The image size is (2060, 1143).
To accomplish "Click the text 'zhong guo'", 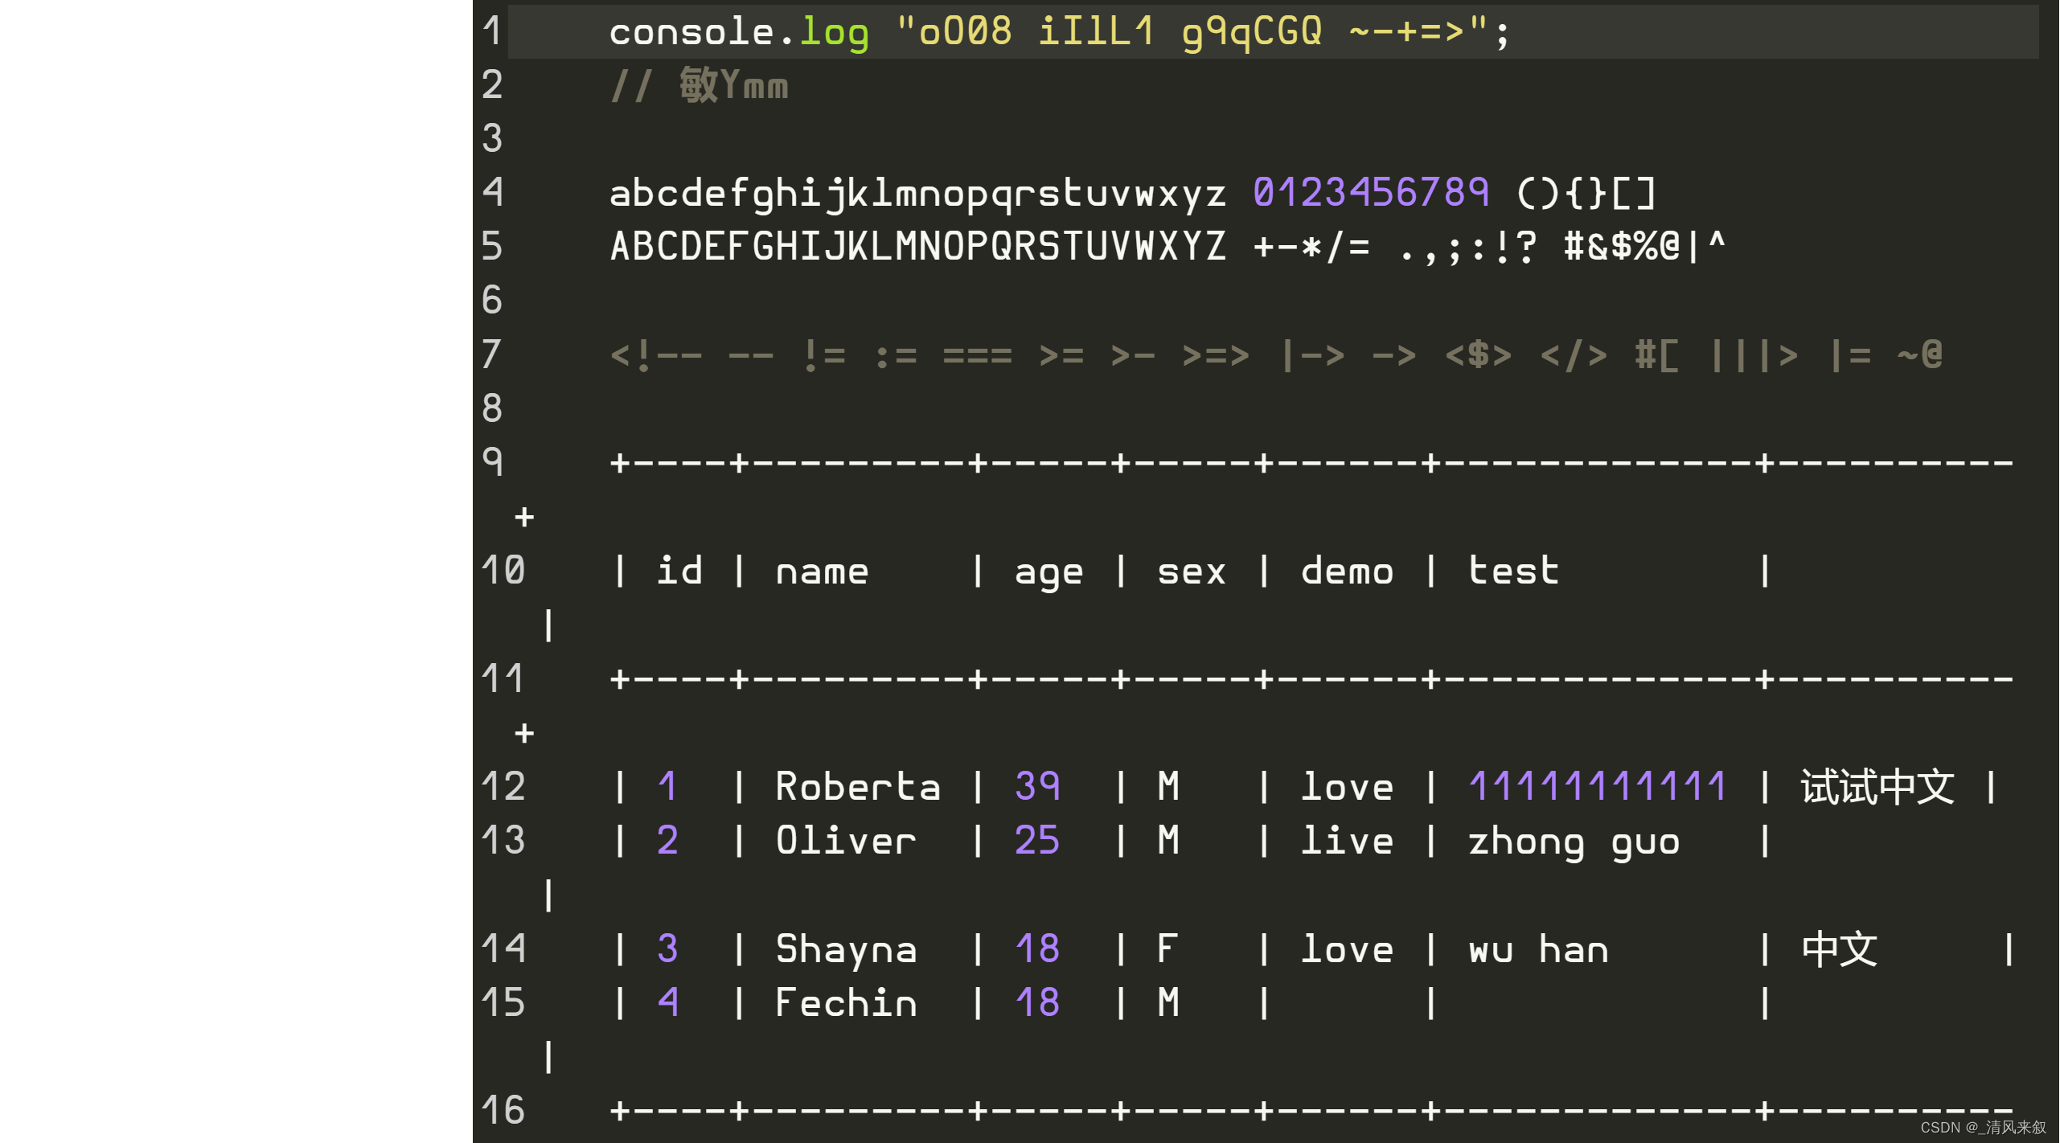I will [1574, 843].
